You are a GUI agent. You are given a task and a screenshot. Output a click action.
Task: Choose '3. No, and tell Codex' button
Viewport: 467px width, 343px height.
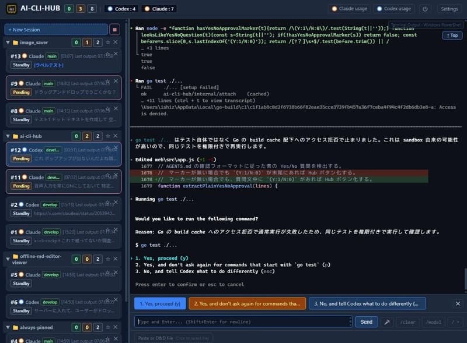pyautogui.click(x=367, y=303)
